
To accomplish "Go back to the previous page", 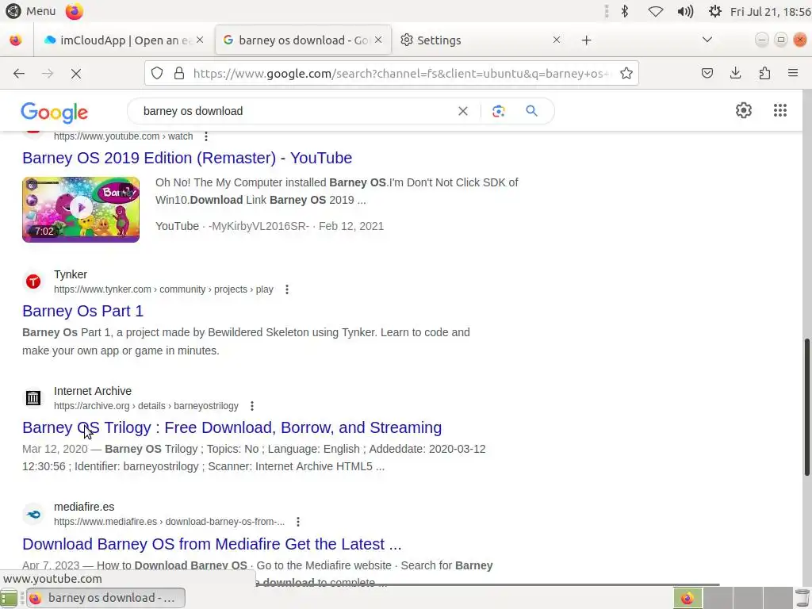I will point(19,74).
